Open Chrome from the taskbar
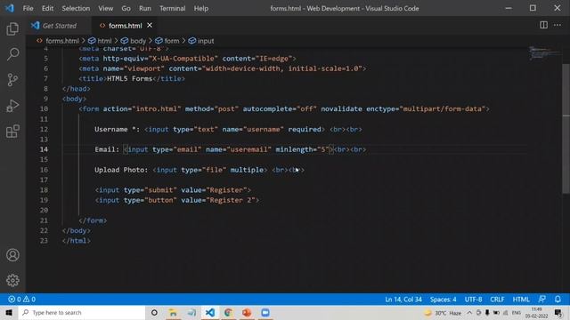 pos(228,312)
